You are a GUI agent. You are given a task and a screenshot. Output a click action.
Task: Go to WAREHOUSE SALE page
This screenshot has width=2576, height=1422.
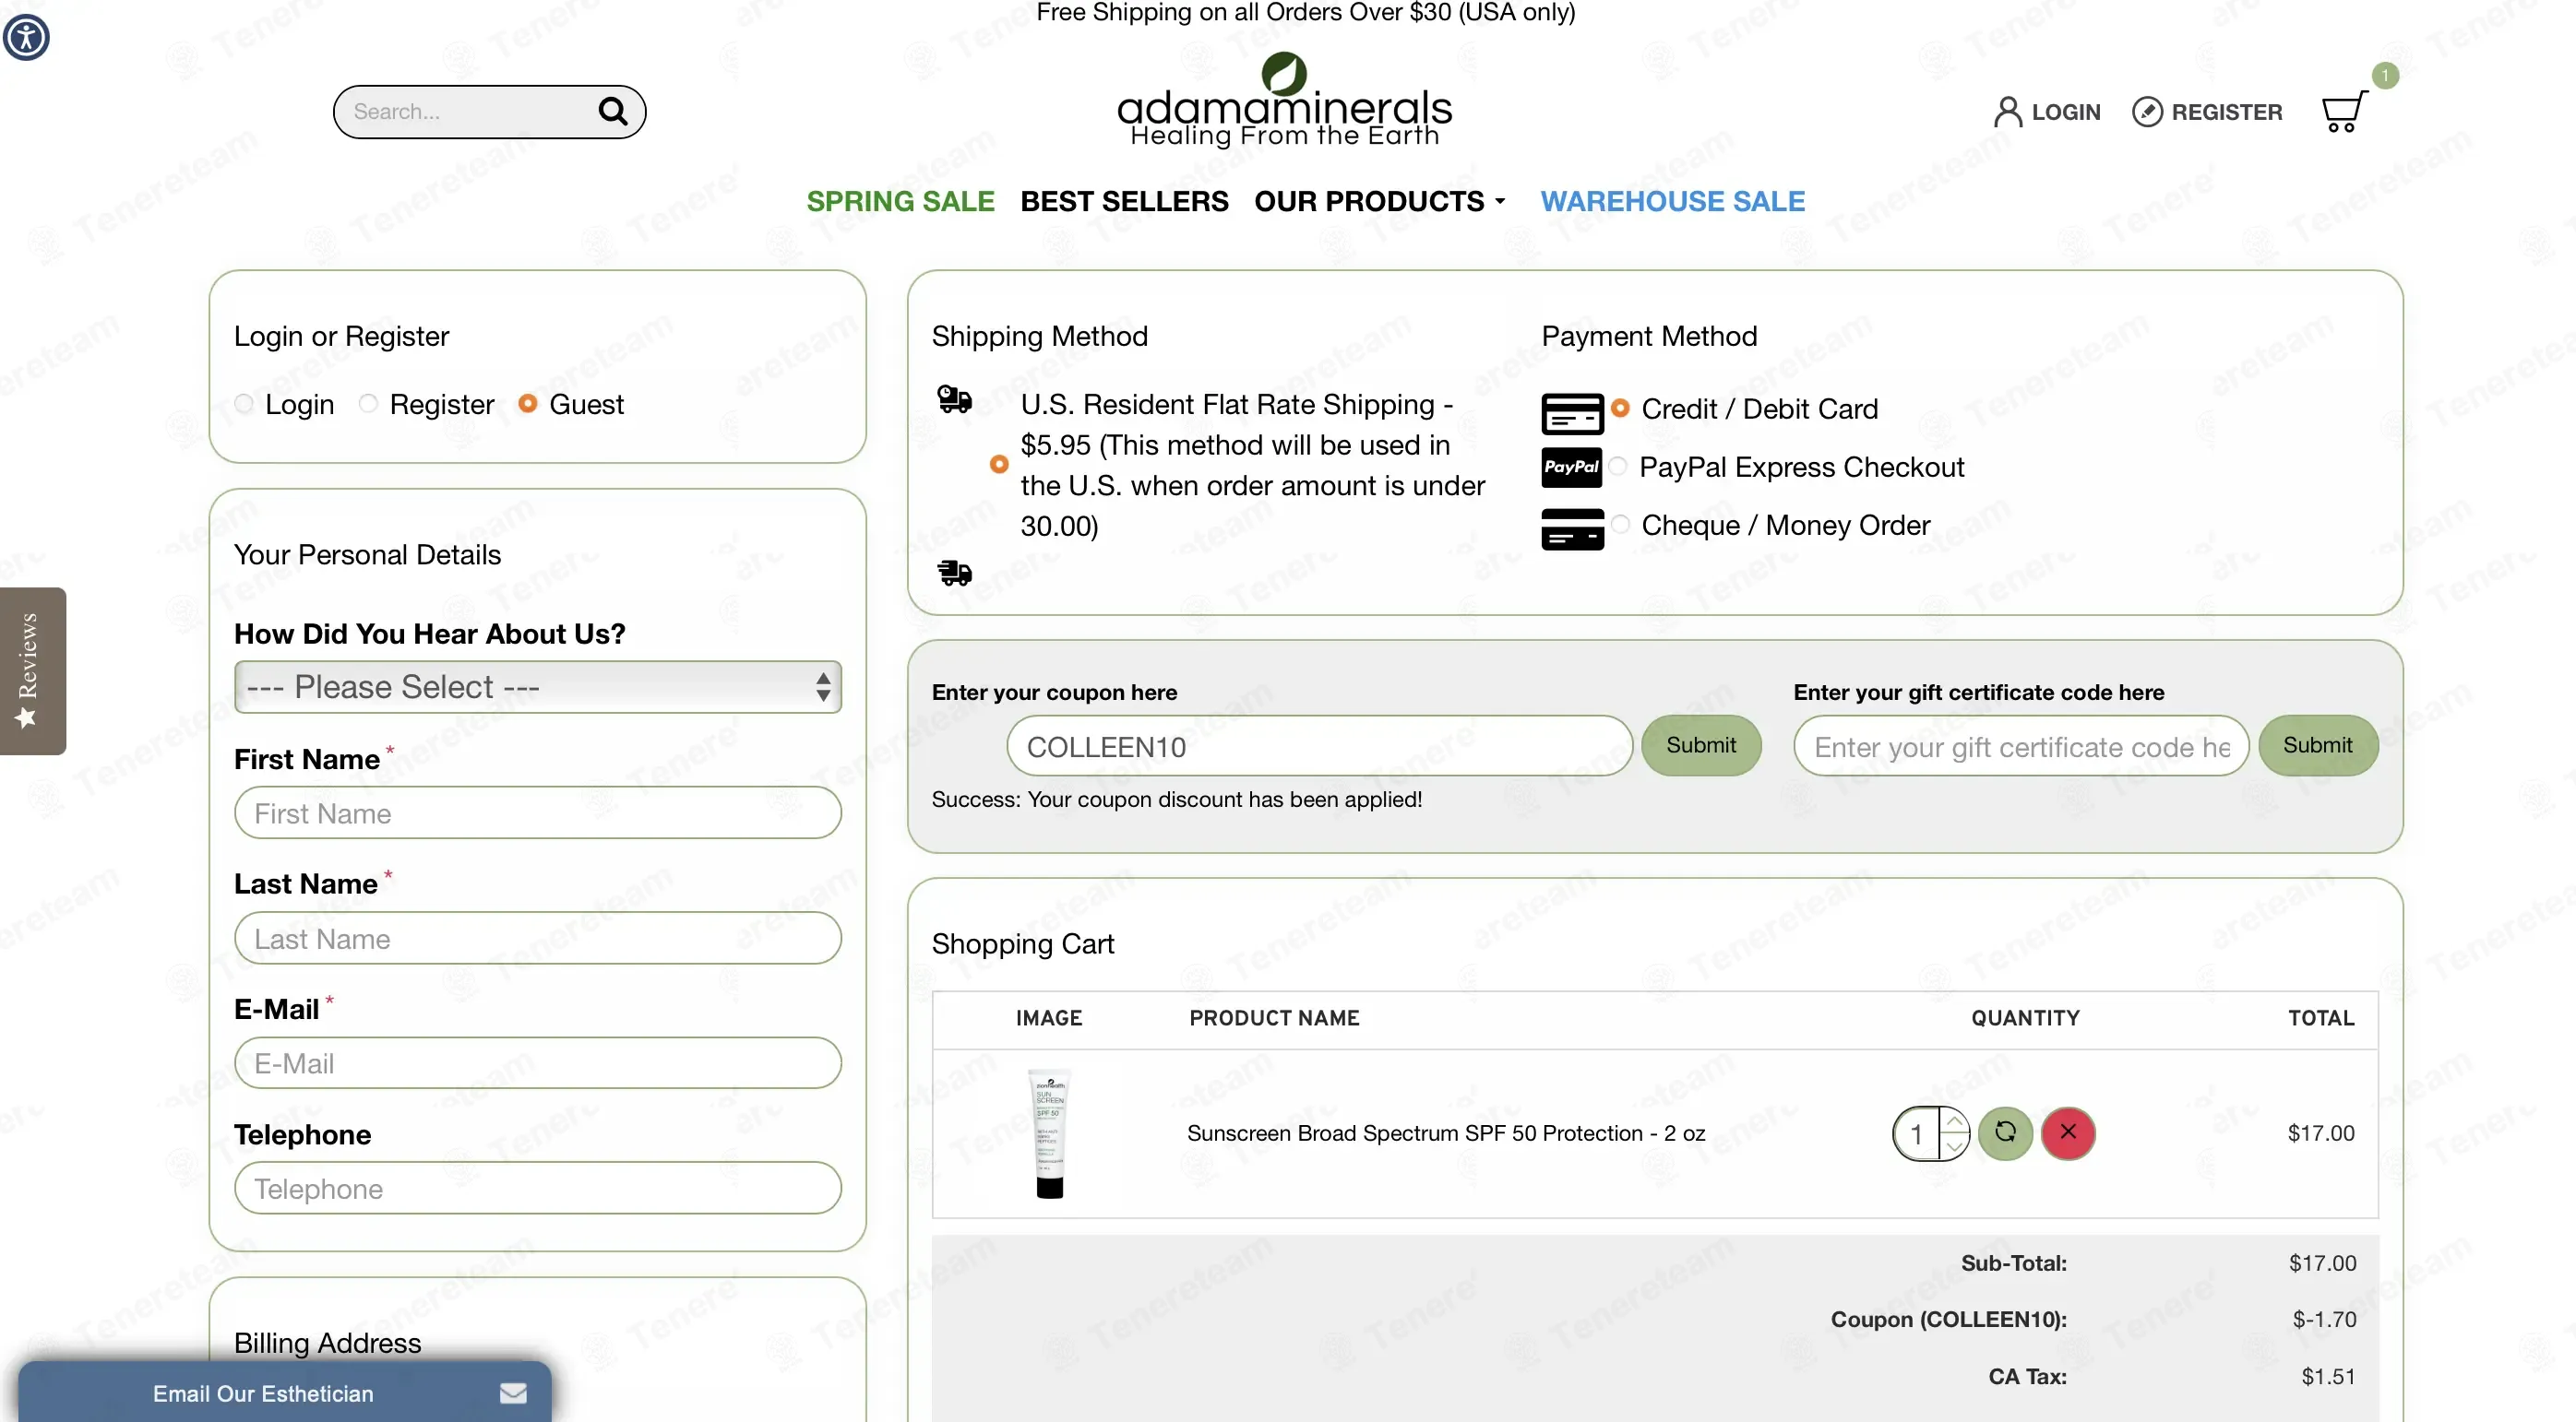coord(1672,201)
